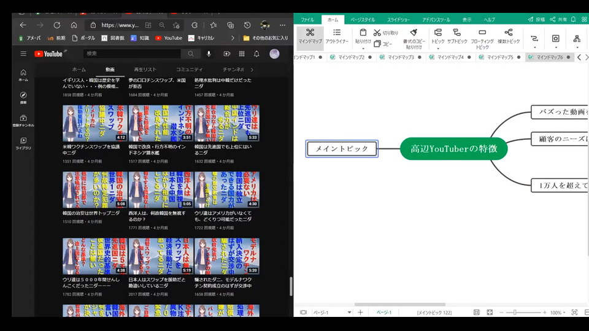Open the 再生リスト tab on the YouTube channel
Screen dimensions: 589x331
(145, 69)
